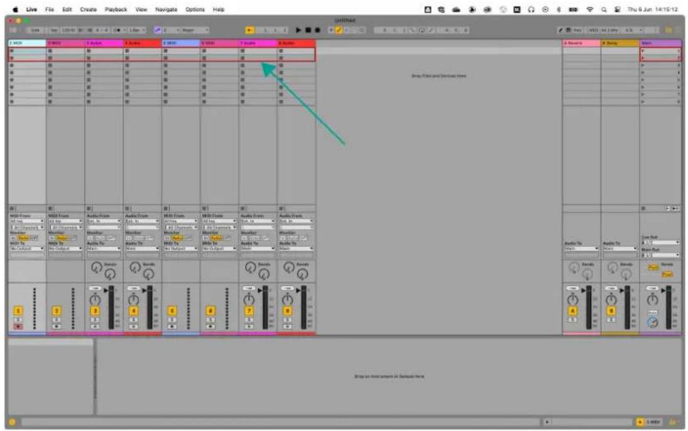The image size is (688, 431).
Task: Launch scene 8 in the Main track
Action: pyautogui.click(x=643, y=102)
